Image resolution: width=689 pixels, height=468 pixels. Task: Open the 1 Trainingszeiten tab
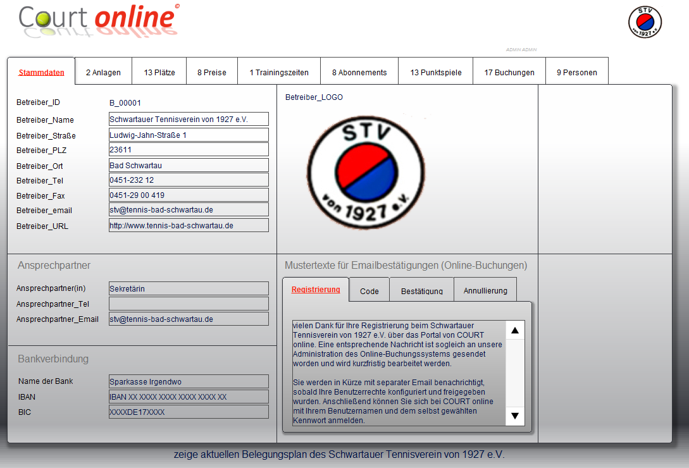pos(279,73)
